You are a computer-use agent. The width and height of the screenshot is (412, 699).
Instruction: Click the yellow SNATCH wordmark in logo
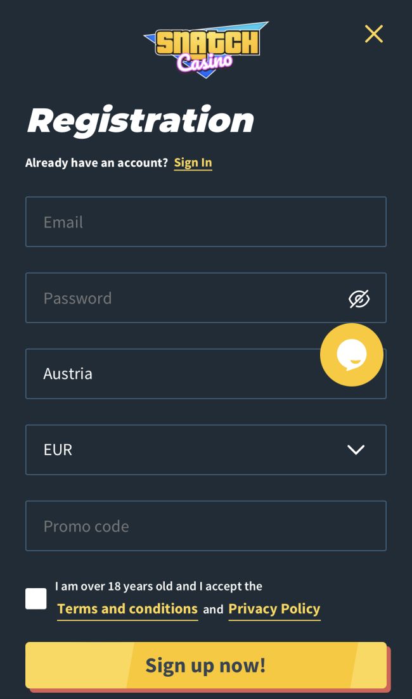[x=207, y=42]
